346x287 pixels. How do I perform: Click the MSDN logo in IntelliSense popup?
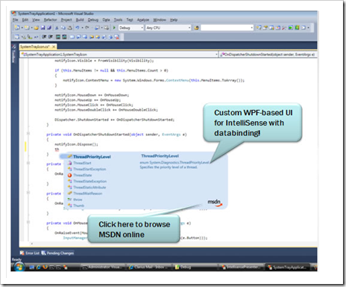(x=215, y=203)
